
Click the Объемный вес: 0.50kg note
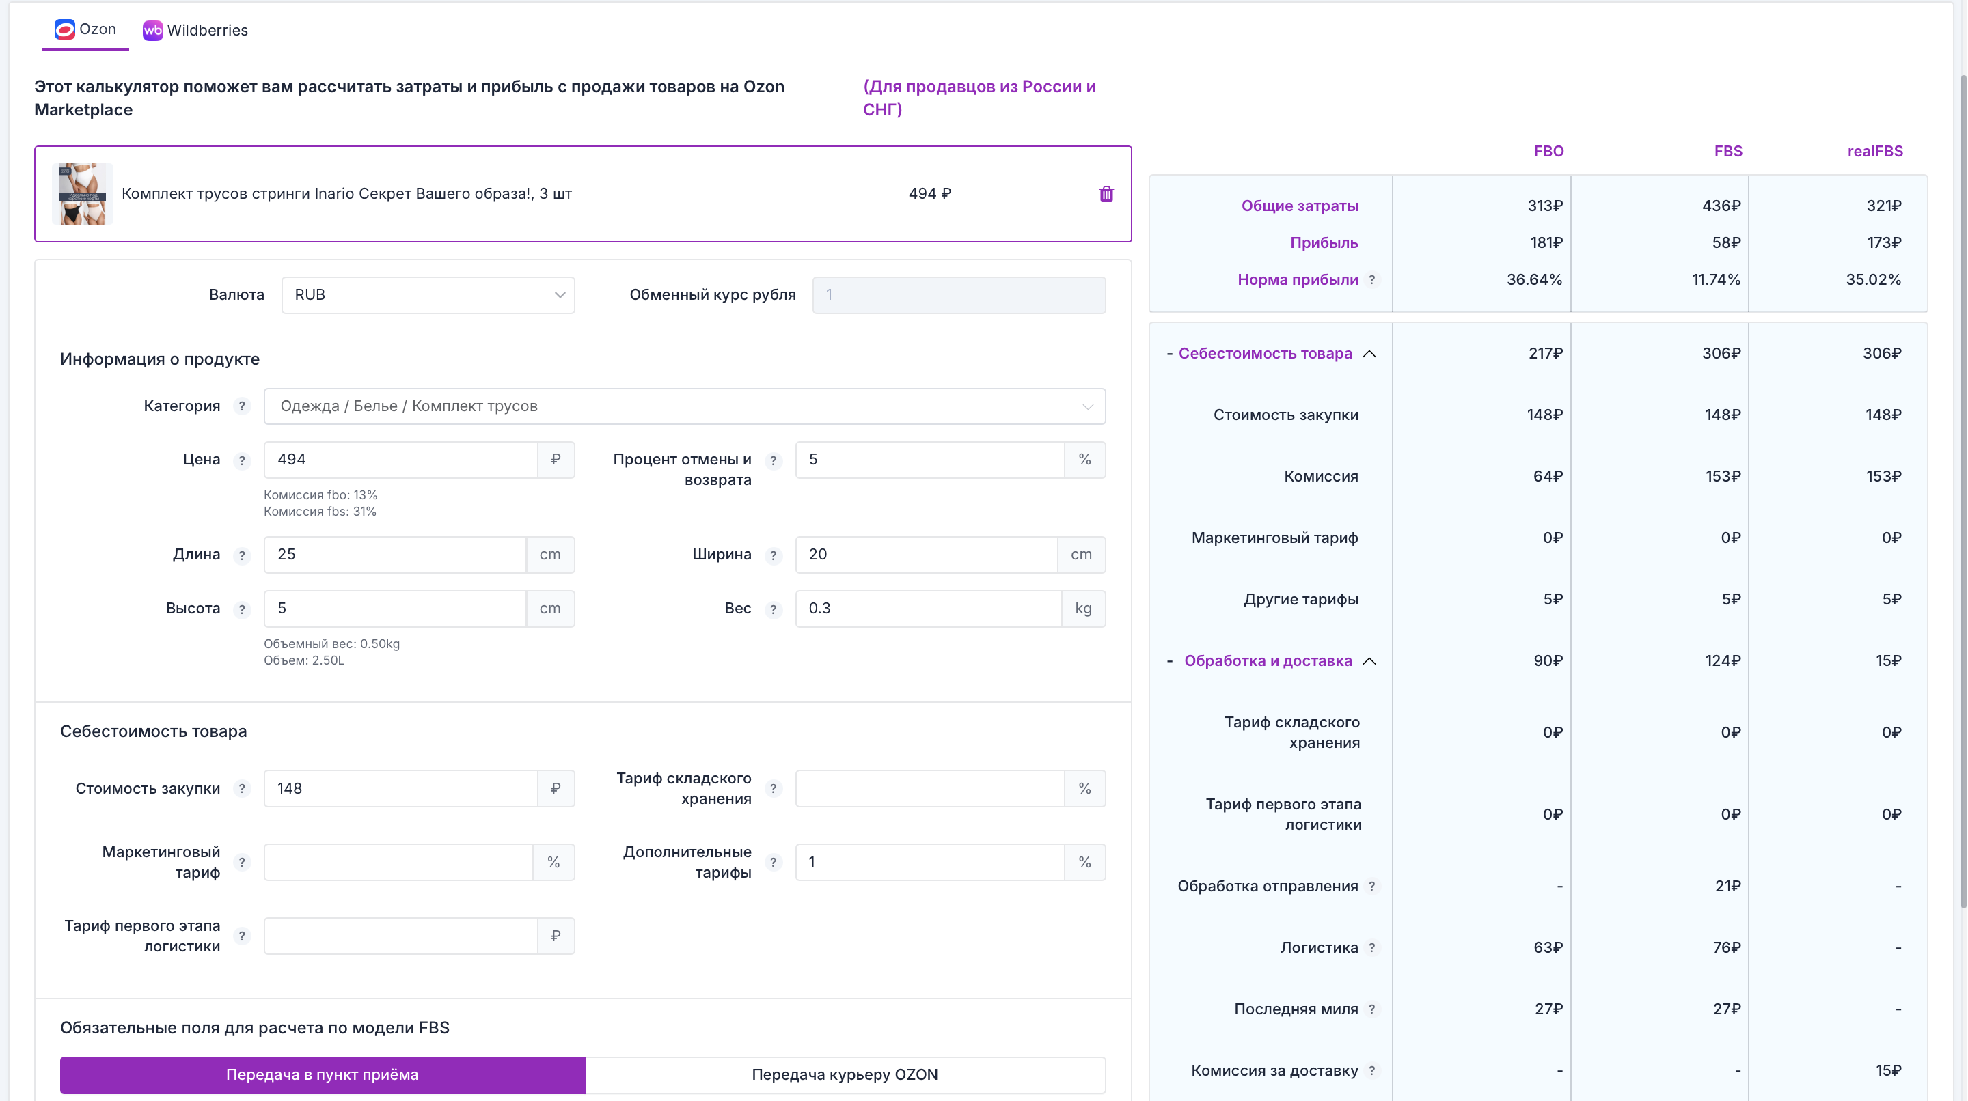331,645
